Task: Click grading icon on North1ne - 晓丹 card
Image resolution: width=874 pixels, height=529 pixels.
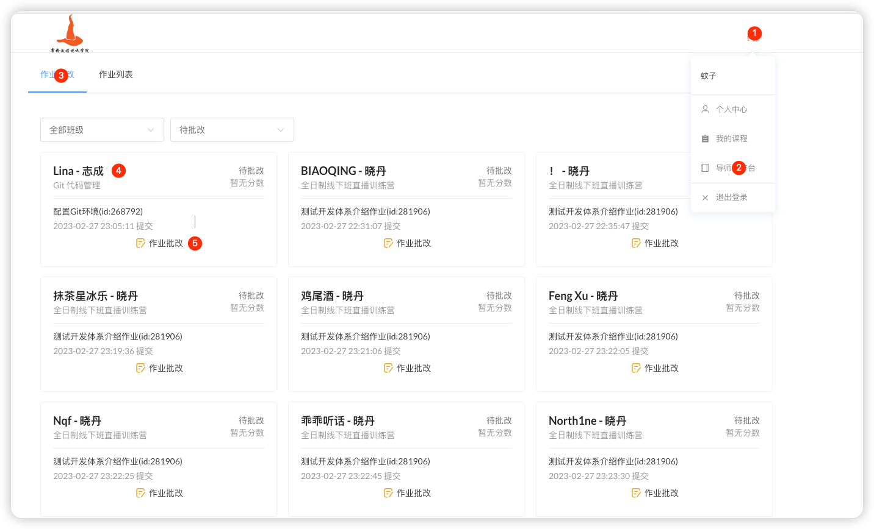Action: (636, 493)
